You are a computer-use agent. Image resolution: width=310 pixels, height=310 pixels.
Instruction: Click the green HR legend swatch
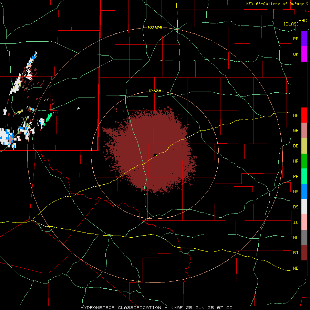(x=304, y=161)
